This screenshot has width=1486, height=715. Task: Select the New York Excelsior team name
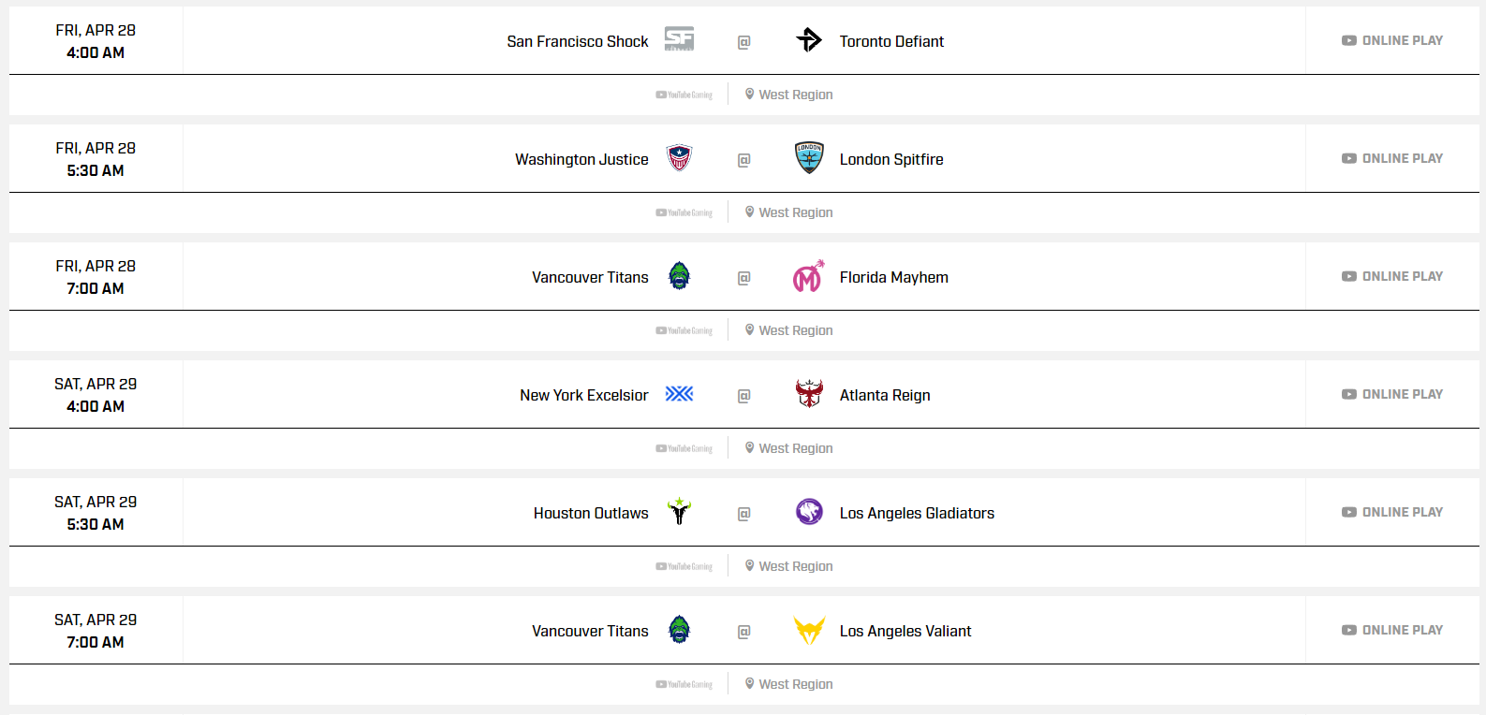(x=583, y=395)
